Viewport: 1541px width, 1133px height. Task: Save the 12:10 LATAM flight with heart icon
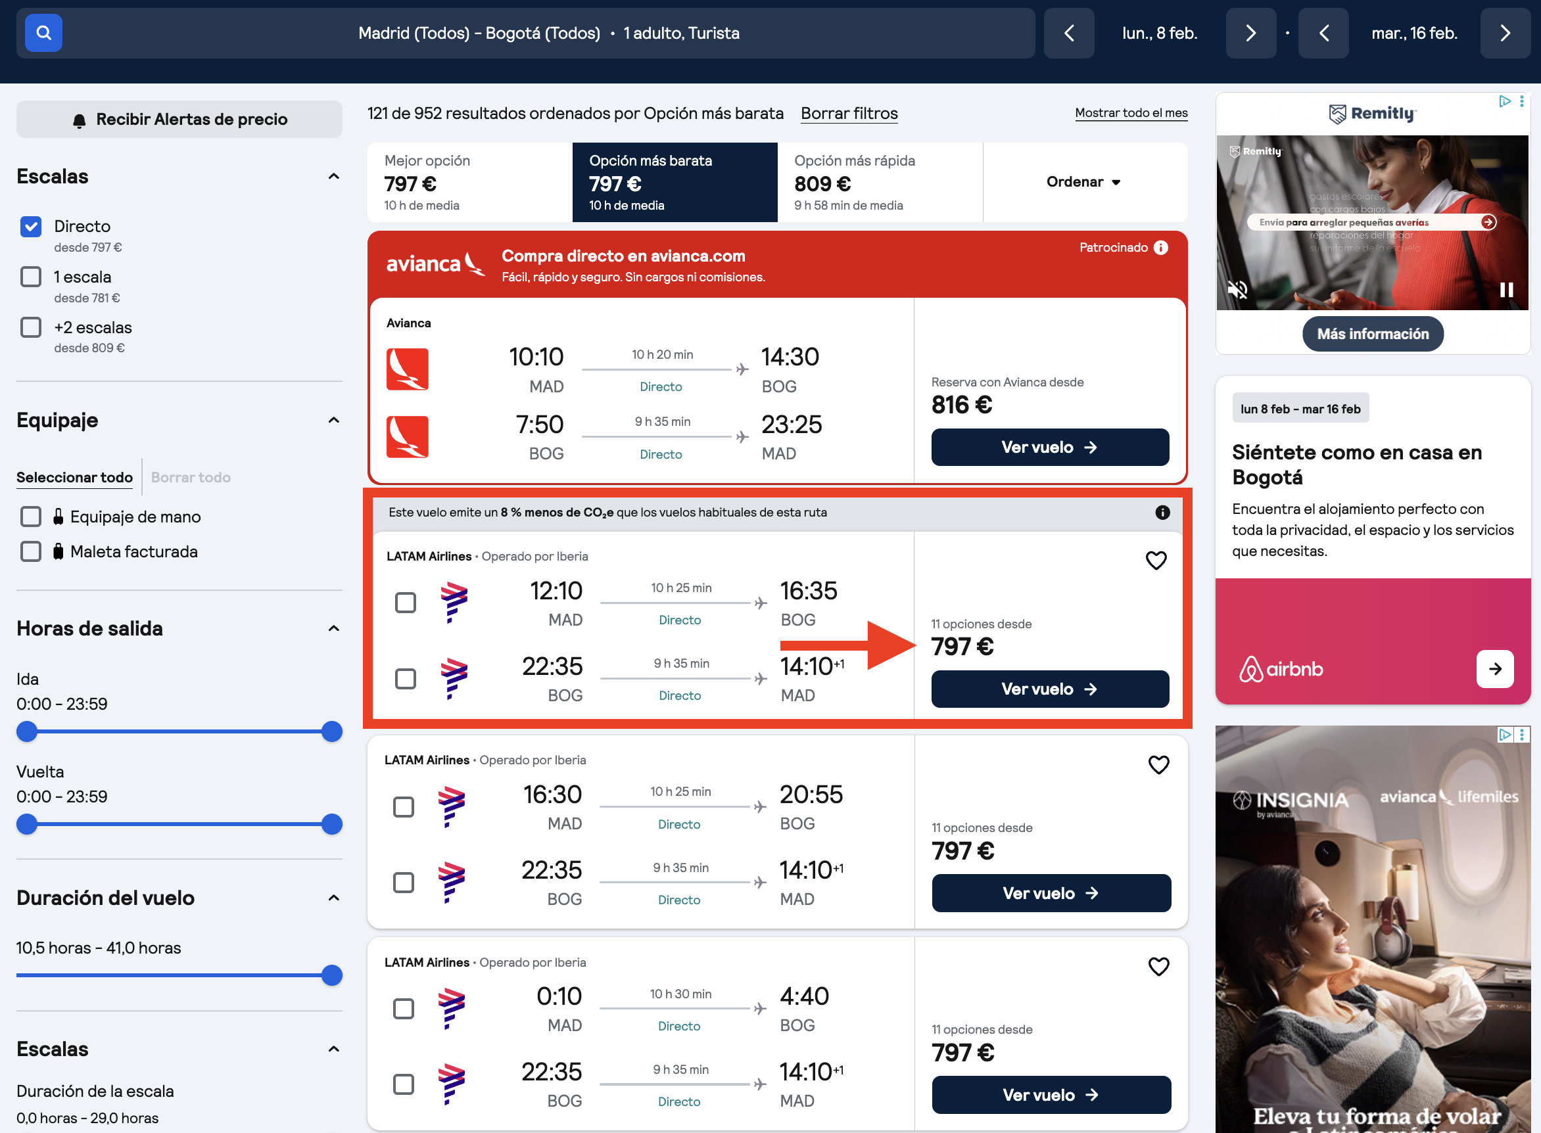click(x=1155, y=561)
